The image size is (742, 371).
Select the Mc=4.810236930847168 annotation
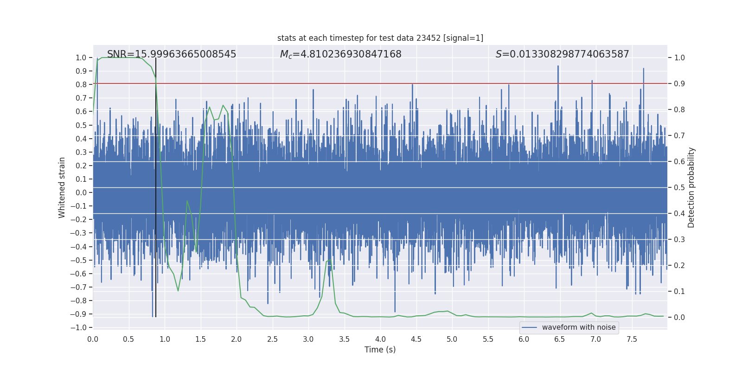[x=341, y=54]
